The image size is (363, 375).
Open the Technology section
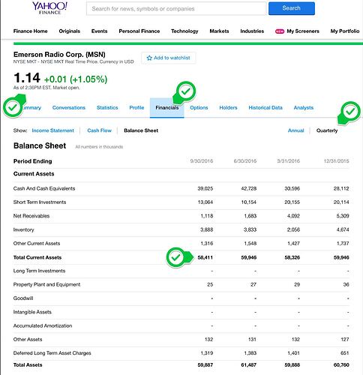pos(184,31)
